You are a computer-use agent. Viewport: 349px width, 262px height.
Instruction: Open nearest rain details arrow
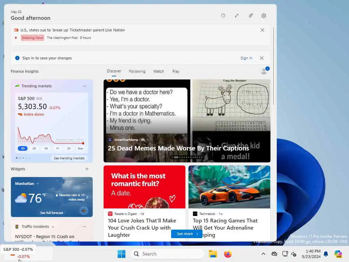tap(87, 197)
